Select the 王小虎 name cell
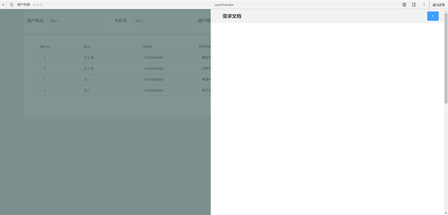The height and width of the screenshot is (215, 448). [x=89, y=58]
